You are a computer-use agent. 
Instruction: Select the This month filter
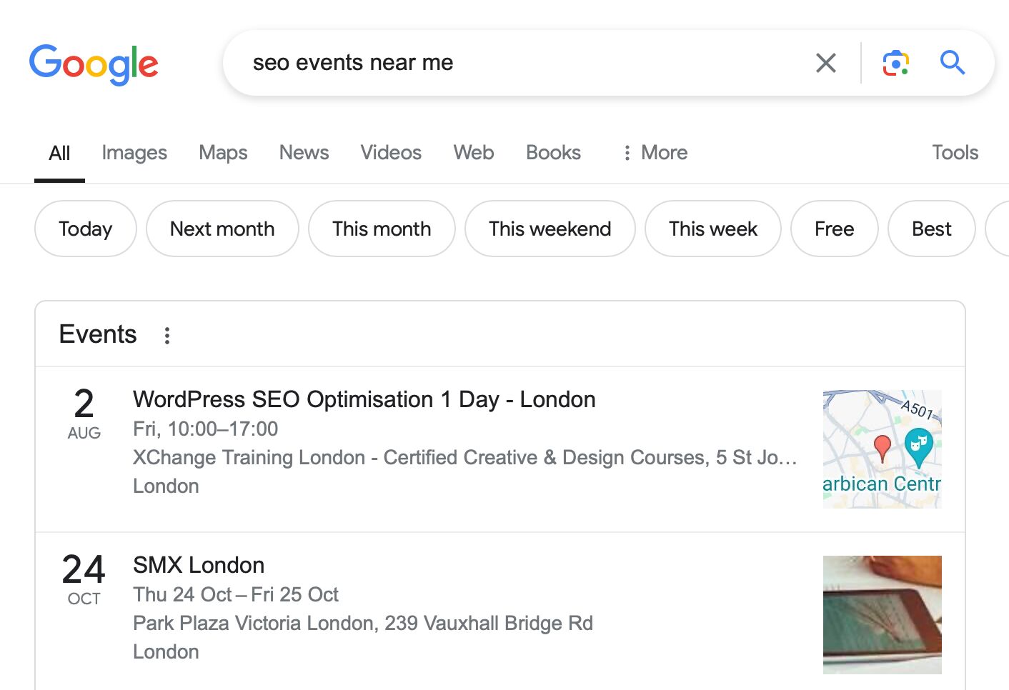click(x=382, y=229)
